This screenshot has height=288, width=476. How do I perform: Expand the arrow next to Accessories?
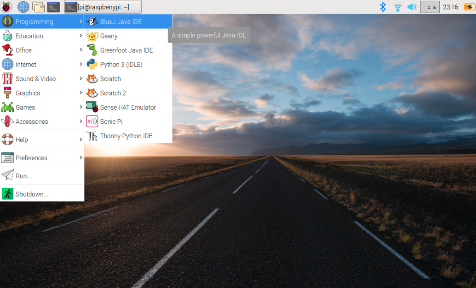point(81,121)
